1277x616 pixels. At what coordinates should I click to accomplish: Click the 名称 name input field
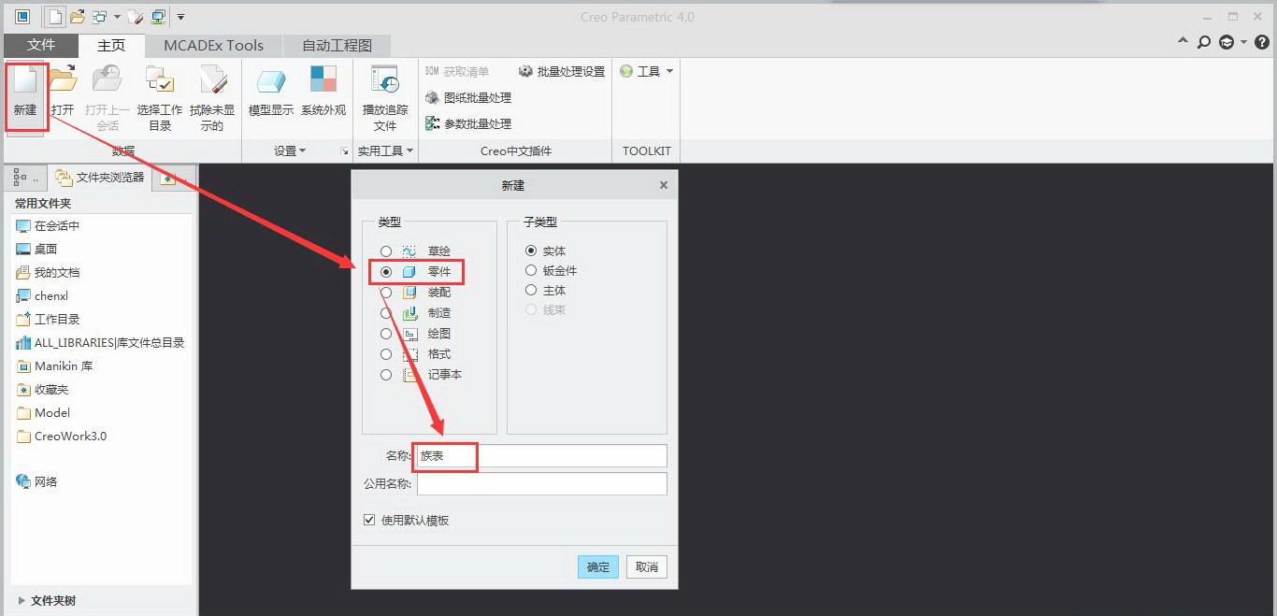[x=542, y=456]
